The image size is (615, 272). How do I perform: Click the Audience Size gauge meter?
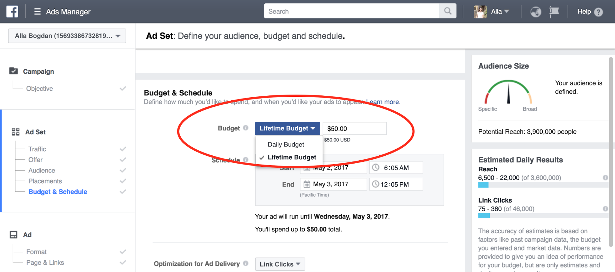tap(508, 92)
